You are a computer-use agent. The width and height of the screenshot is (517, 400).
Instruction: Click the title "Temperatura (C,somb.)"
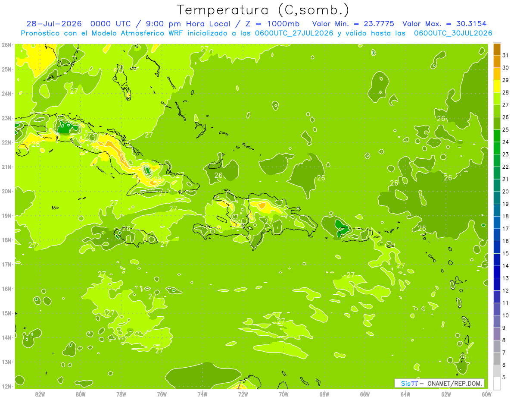point(263,10)
